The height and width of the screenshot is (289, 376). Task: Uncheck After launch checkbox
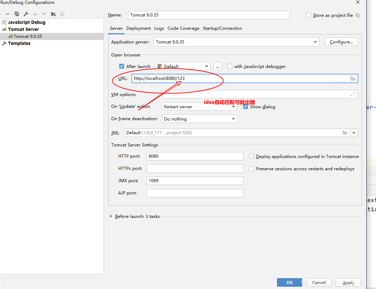click(122, 66)
